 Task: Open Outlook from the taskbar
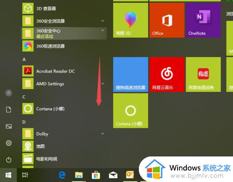(x=130, y=175)
